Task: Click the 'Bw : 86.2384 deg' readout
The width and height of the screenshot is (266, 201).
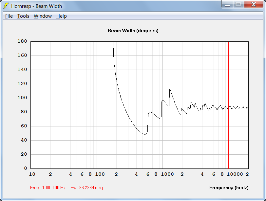Action: tap(86, 188)
